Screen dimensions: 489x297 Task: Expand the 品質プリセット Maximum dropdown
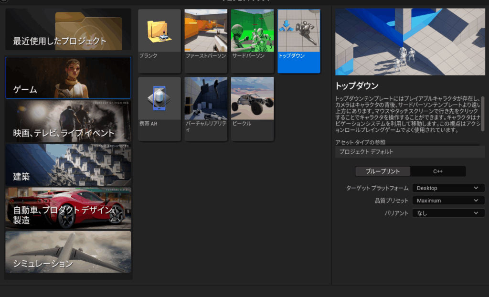tap(447, 201)
